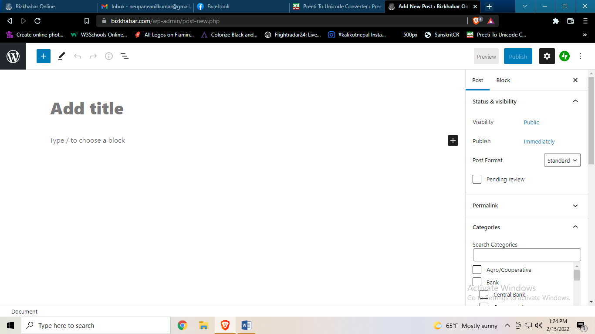Viewport: 595px width, 334px height.
Task: Open the Brave Wallet icon
Action: coord(571,21)
